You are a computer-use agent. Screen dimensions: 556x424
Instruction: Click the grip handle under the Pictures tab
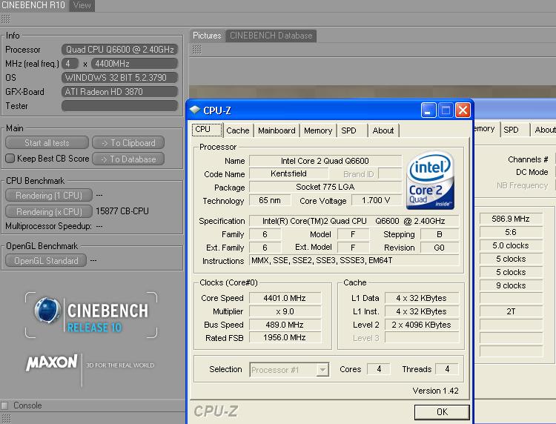click(x=196, y=49)
